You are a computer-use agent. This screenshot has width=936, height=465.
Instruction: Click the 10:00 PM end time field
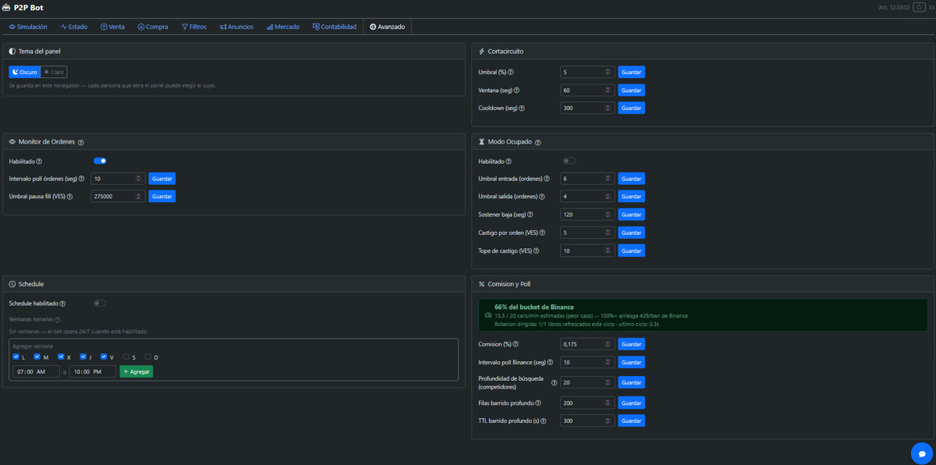tap(92, 371)
